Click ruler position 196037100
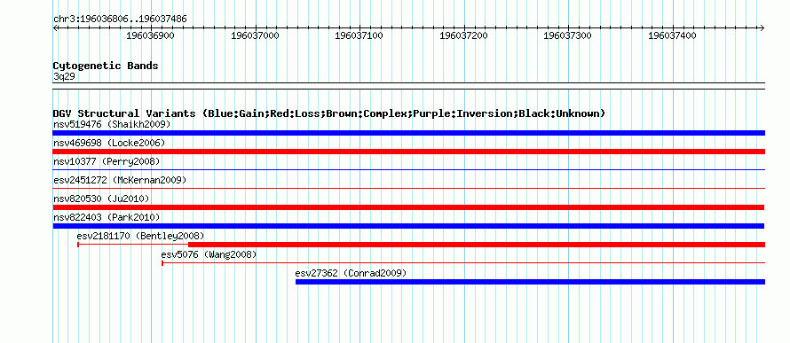The image size is (790, 343). (x=359, y=35)
